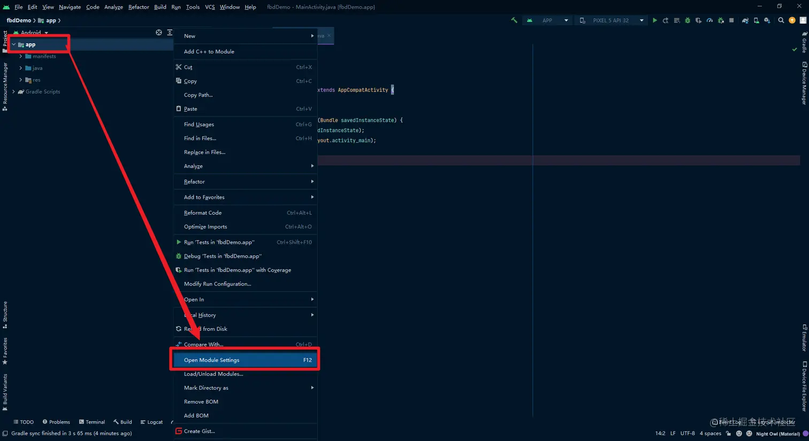
Task: Click the Make Project hammer icon
Action: coord(514,20)
